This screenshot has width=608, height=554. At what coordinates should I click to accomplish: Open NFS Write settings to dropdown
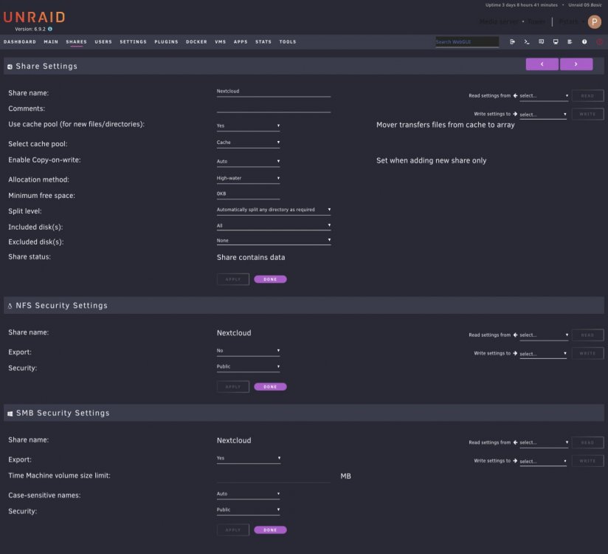(x=543, y=354)
